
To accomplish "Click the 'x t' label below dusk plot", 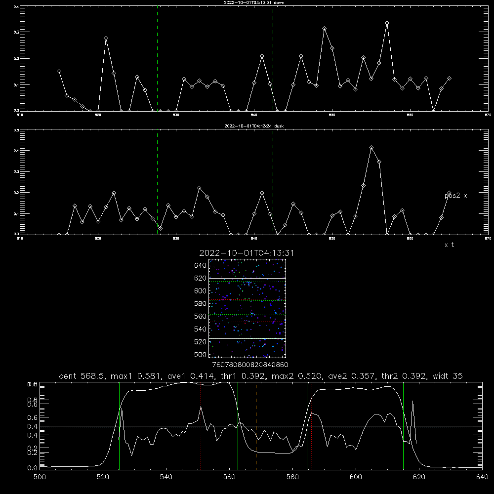I will pyautogui.click(x=449, y=245).
